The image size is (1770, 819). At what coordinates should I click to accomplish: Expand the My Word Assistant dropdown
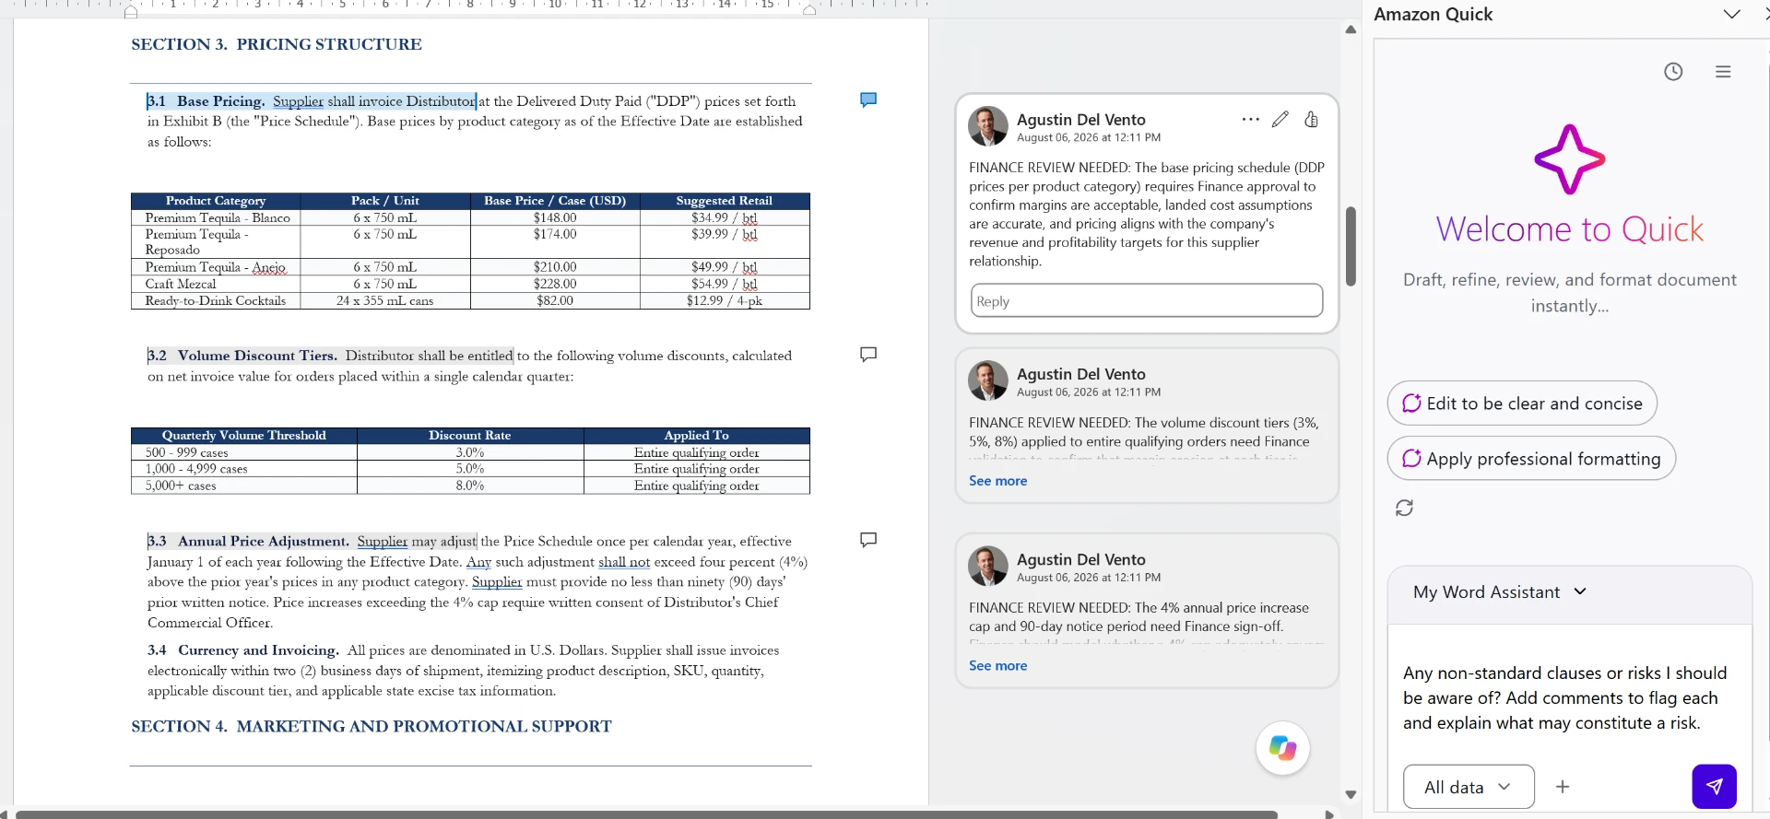pyautogui.click(x=1580, y=591)
